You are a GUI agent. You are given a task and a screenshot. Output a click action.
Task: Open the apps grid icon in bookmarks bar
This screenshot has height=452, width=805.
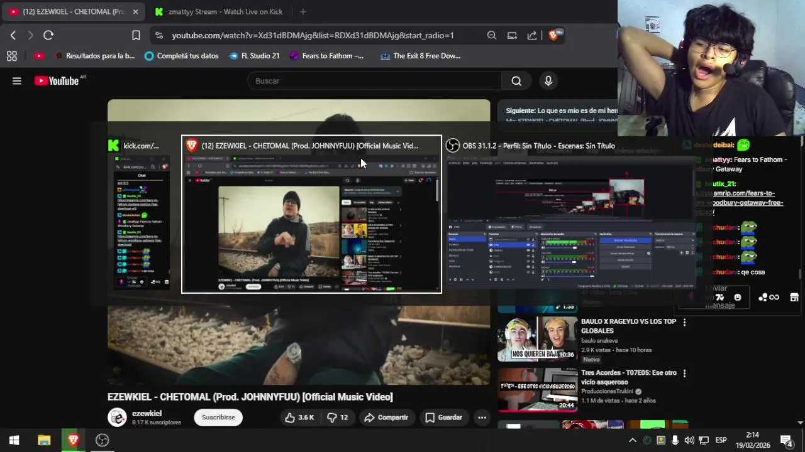(x=11, y=56)
